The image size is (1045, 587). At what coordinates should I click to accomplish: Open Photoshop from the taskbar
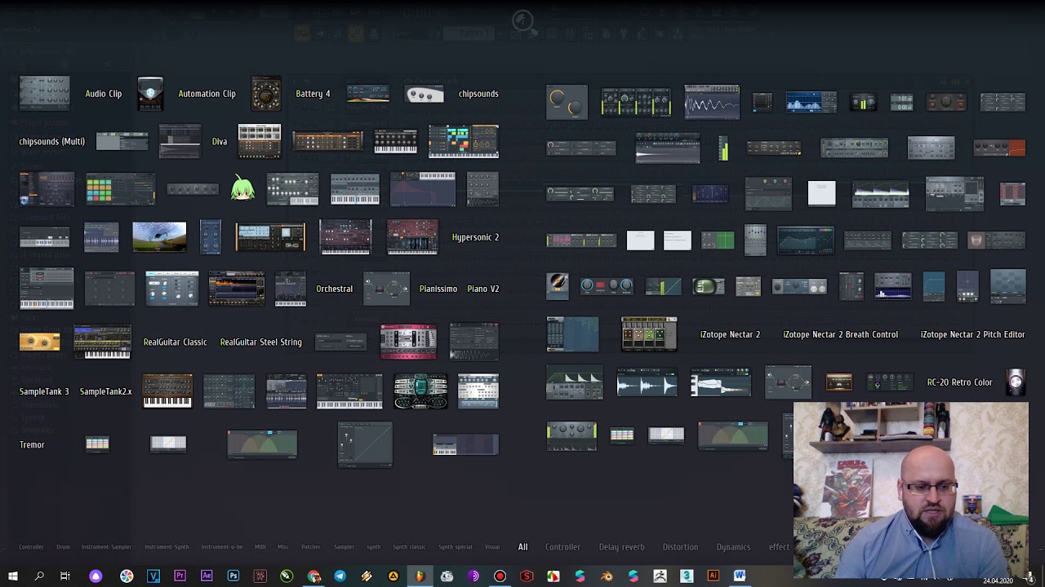coord(233,576)
